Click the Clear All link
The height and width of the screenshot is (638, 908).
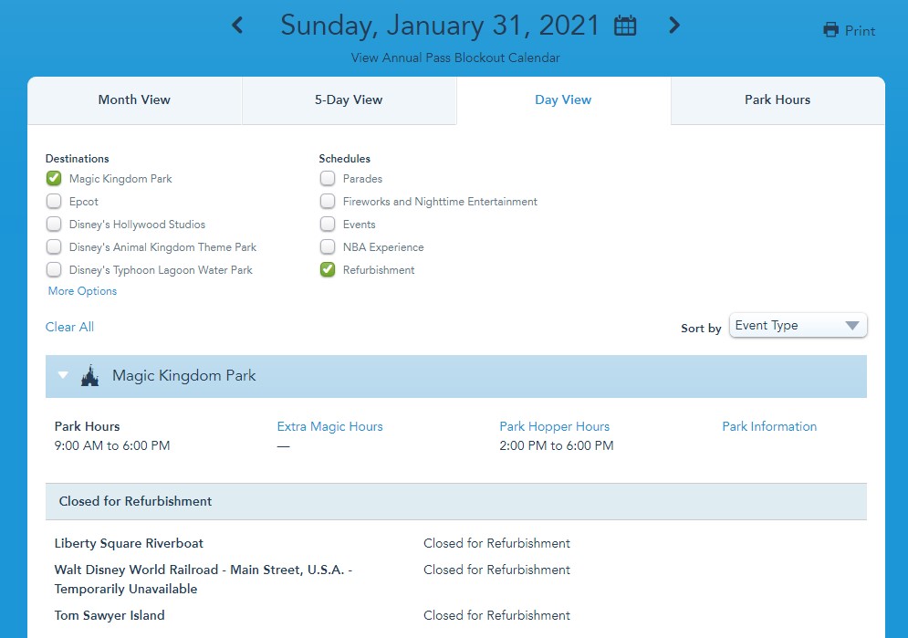click(x=69, y=327)
